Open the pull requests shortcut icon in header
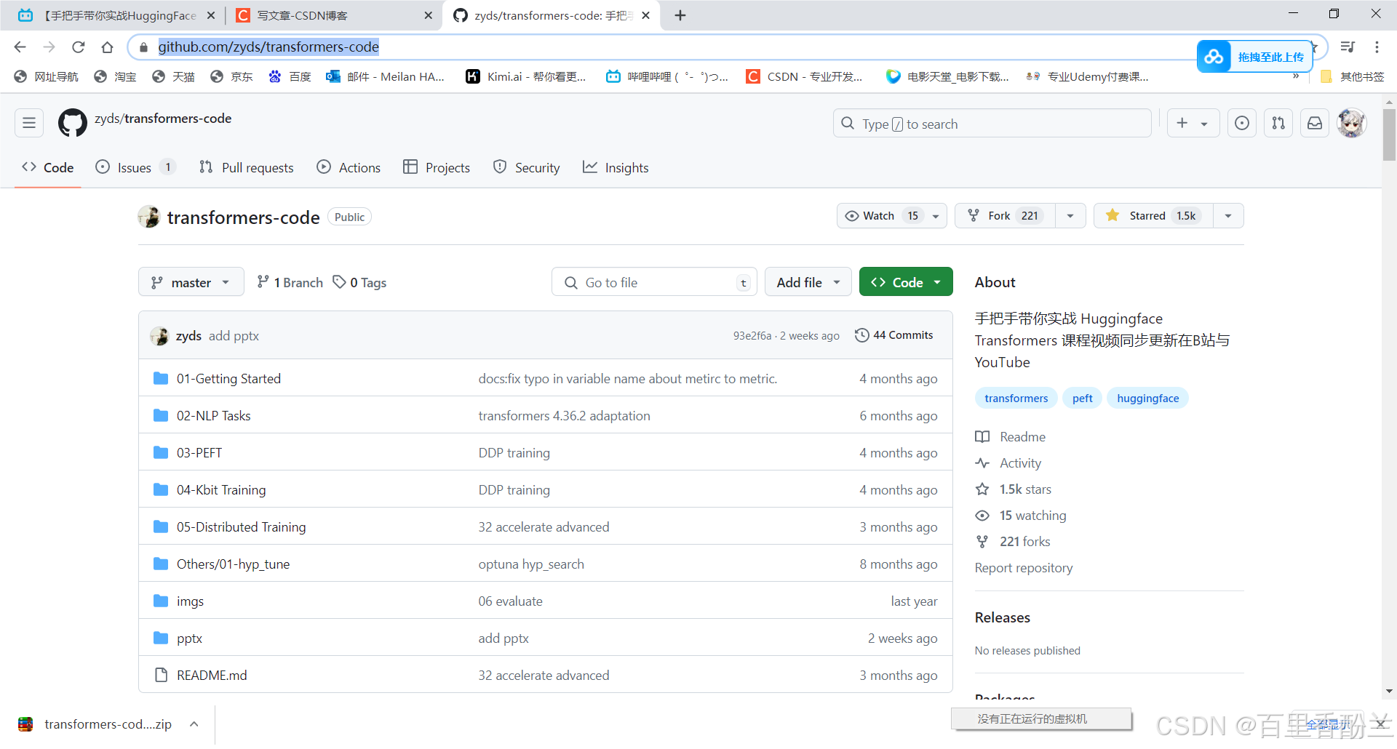Screen dimensions: 1397x749 [1278, 124]
